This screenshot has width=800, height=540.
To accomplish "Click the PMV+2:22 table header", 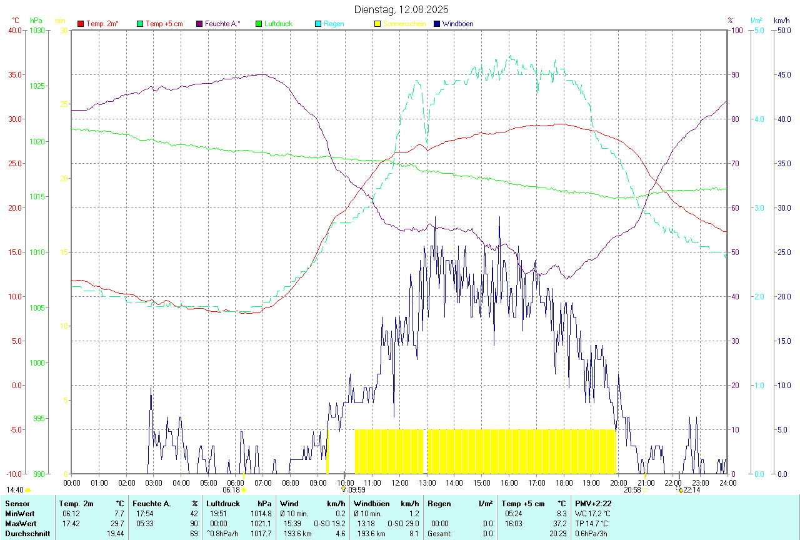I will (x=593, y=503).
